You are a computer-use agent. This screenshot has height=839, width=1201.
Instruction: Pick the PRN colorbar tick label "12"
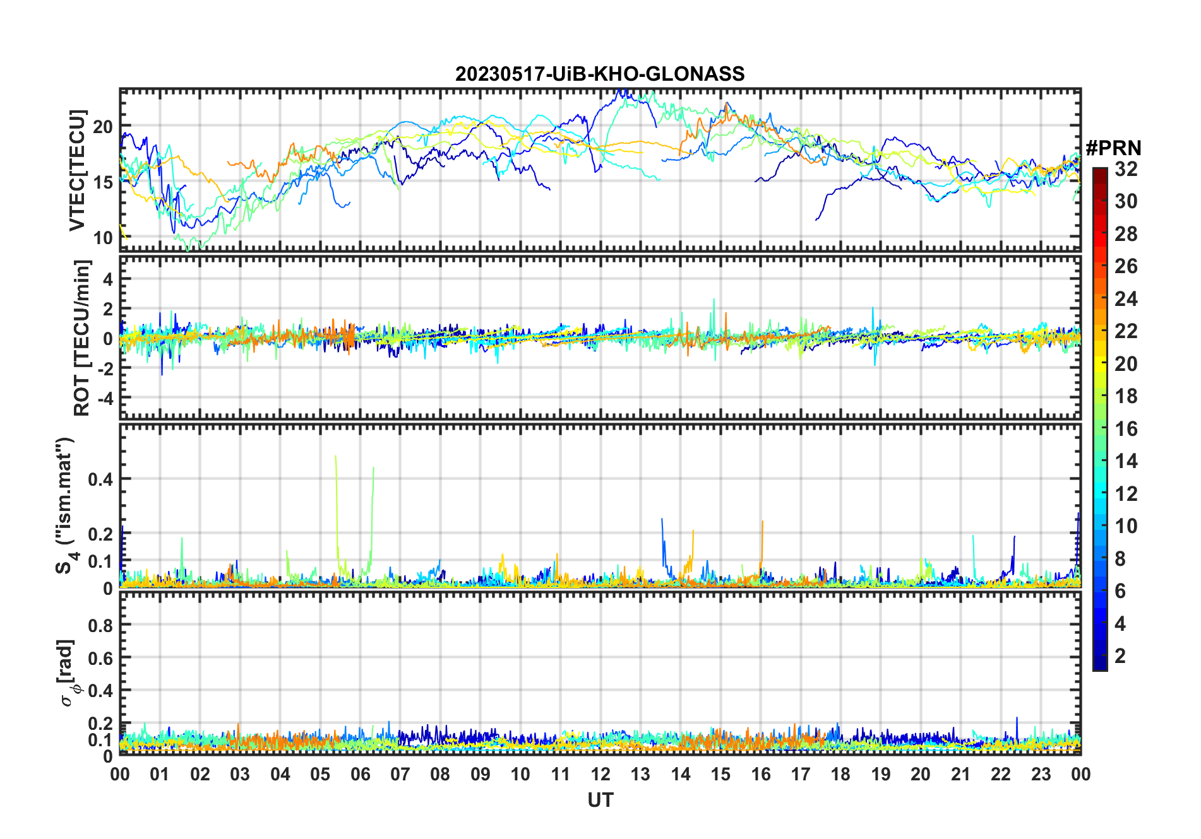(x=1126, y=494)
